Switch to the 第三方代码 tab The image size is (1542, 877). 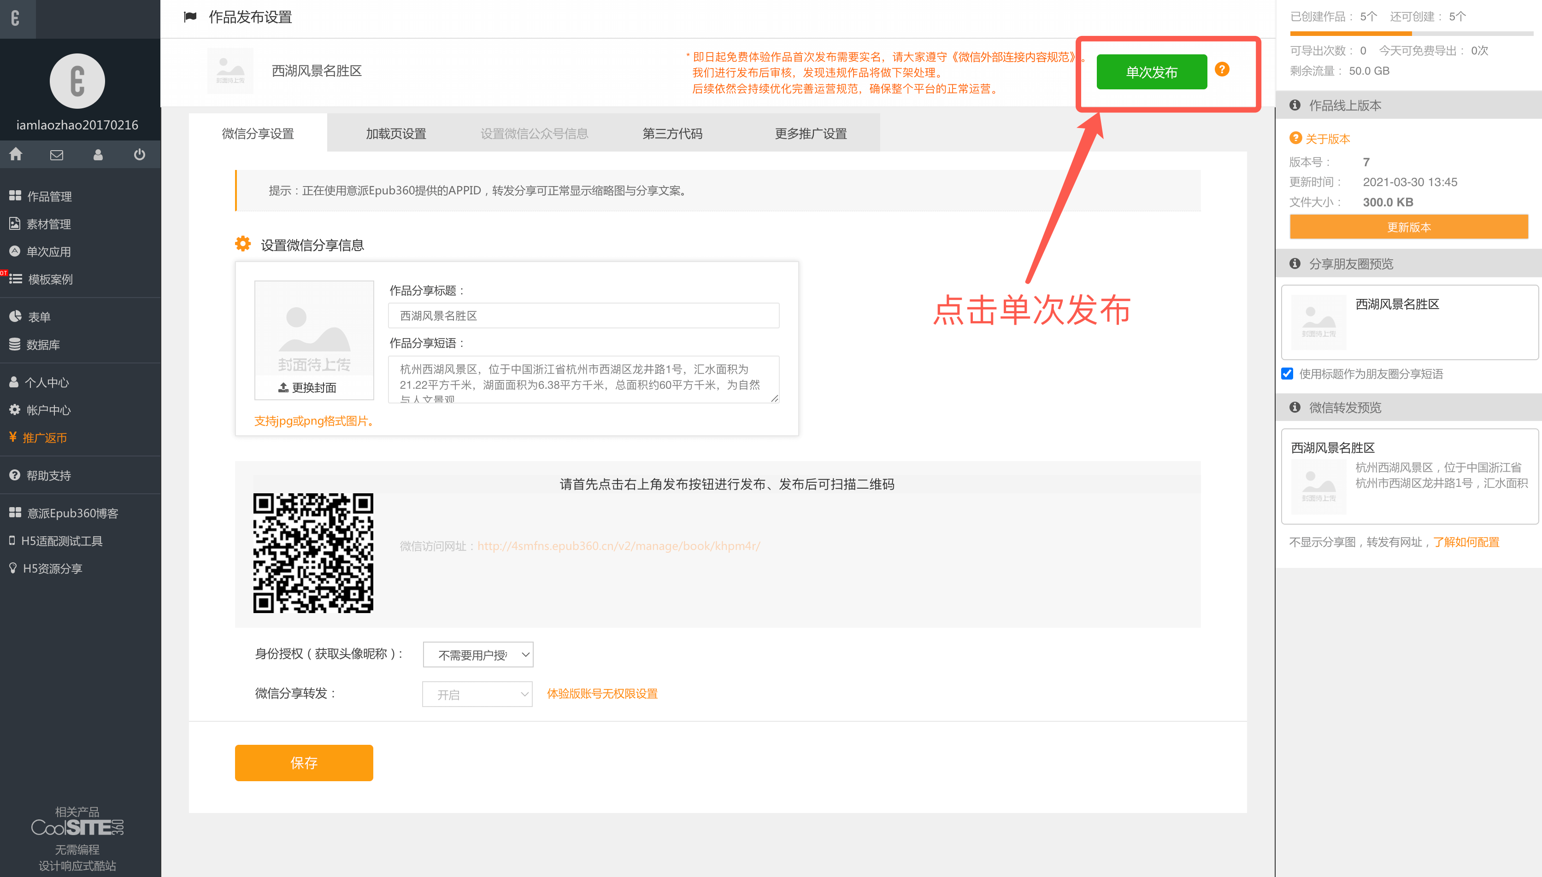673,133
